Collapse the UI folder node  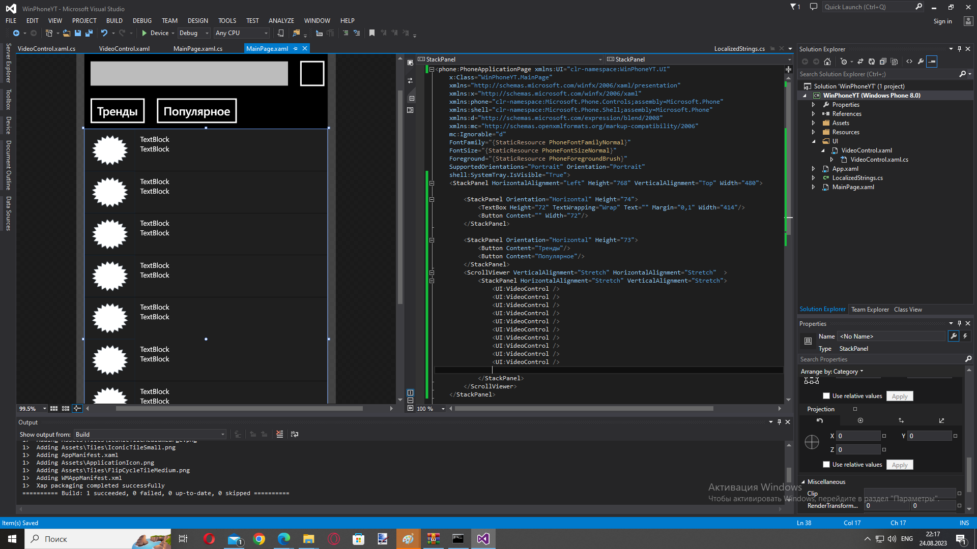point(813,141)
